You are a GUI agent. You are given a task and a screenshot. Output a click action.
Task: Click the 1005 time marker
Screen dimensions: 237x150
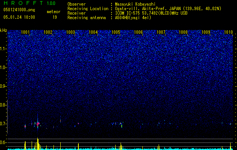coord(116,32)
